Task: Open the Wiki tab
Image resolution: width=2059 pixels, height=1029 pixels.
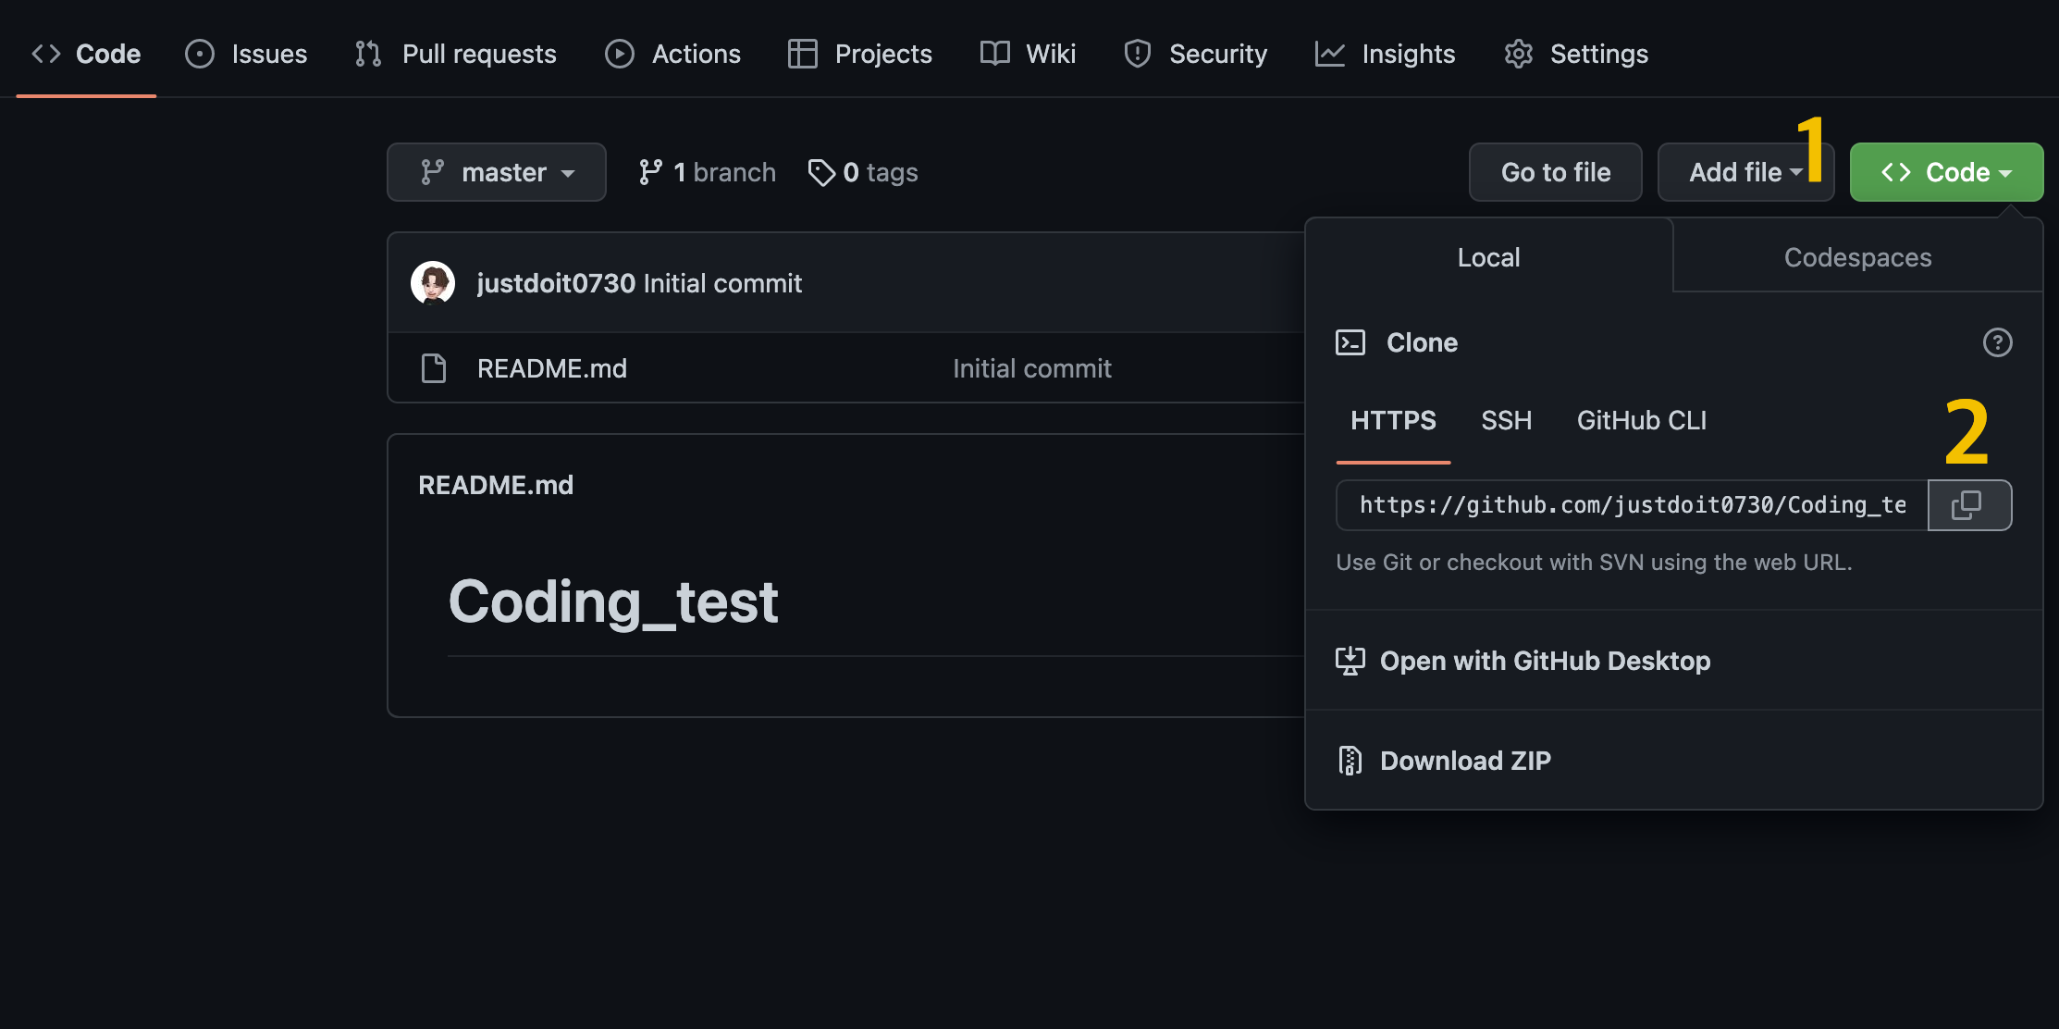Action: point(1028,54)
